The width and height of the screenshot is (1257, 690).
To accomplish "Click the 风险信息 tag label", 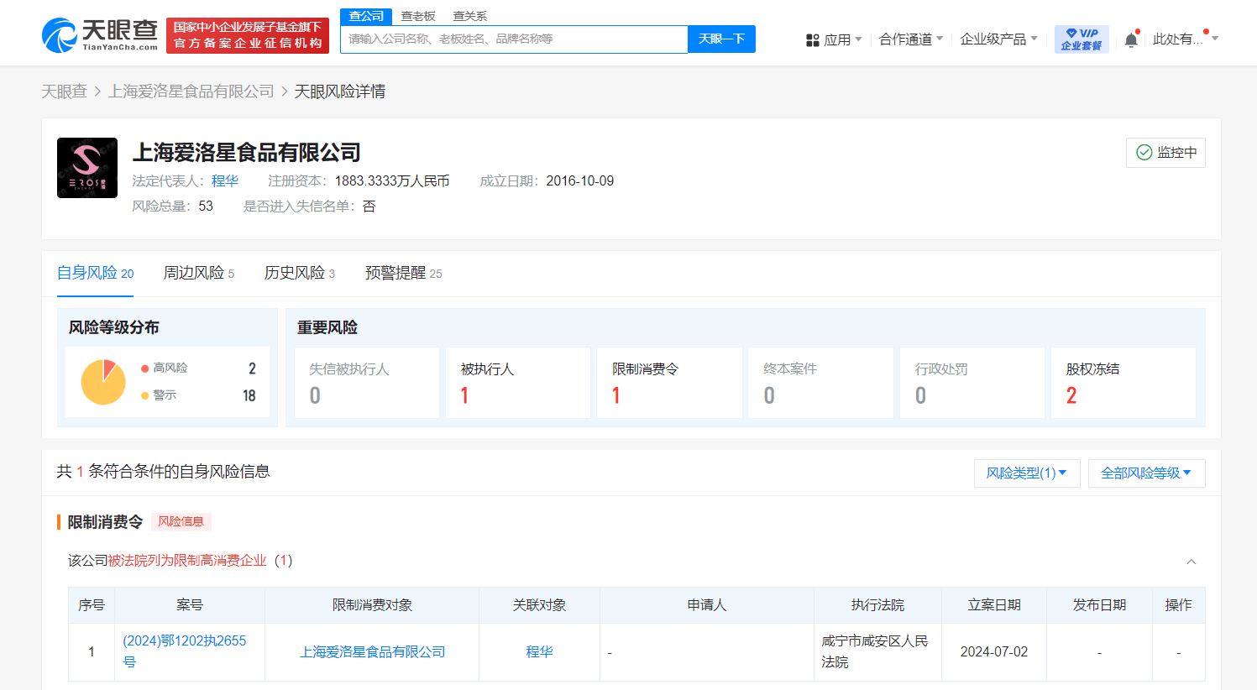I will pyautogui.click(x=181, y=522).
